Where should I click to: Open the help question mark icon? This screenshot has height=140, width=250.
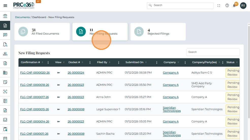click(227, 5)
